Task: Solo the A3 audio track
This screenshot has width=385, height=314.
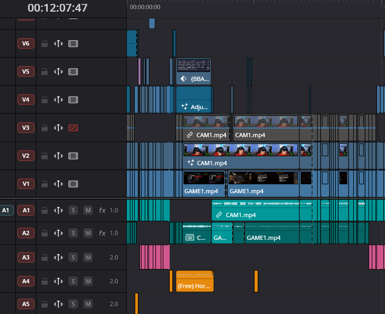Action: 73,257
